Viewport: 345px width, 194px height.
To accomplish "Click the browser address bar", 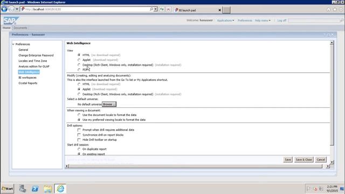I will [85, 9].
